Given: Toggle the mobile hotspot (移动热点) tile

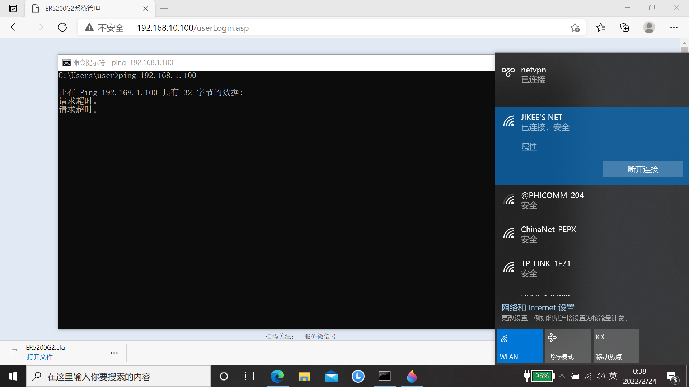Looking at the screenshot, I should 616,346.
